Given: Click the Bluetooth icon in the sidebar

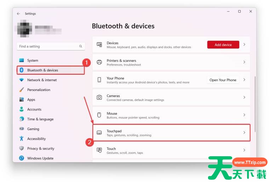Looking at the screenshot, I should click(x=22, y=70).
